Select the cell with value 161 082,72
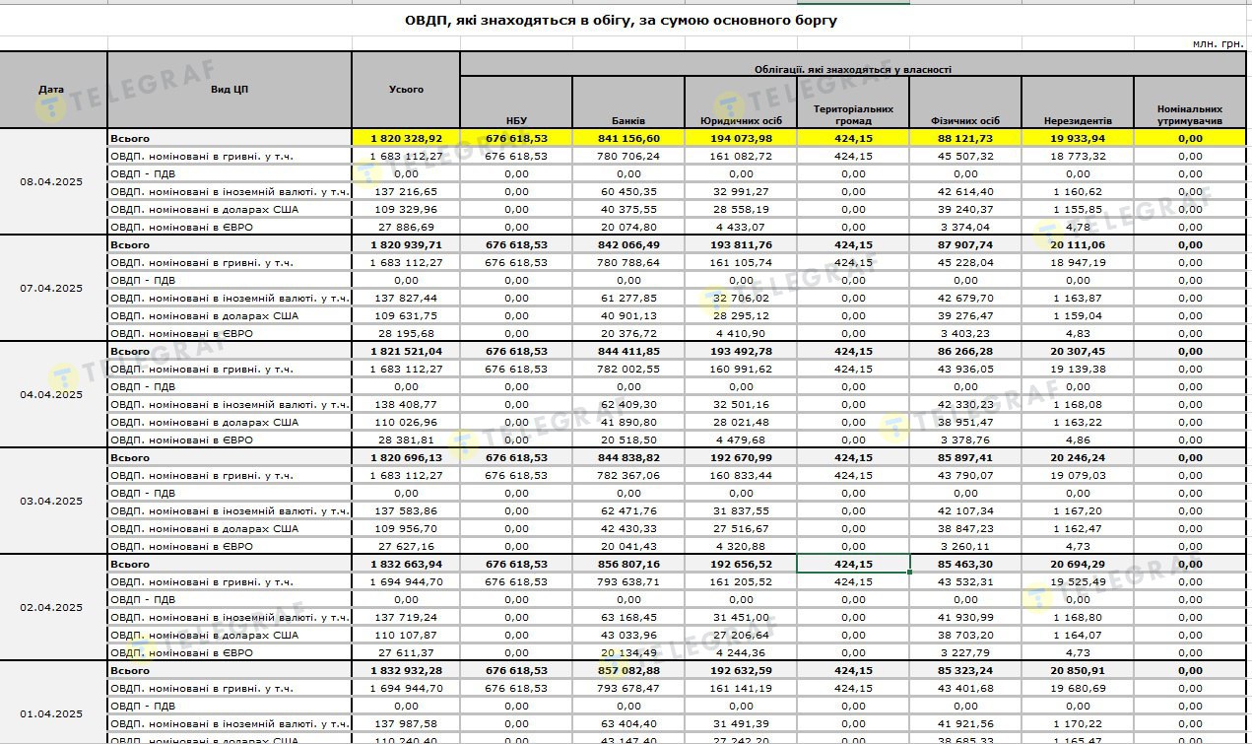The height and width of the screenshot is (744, 1252). pos(741,156)
